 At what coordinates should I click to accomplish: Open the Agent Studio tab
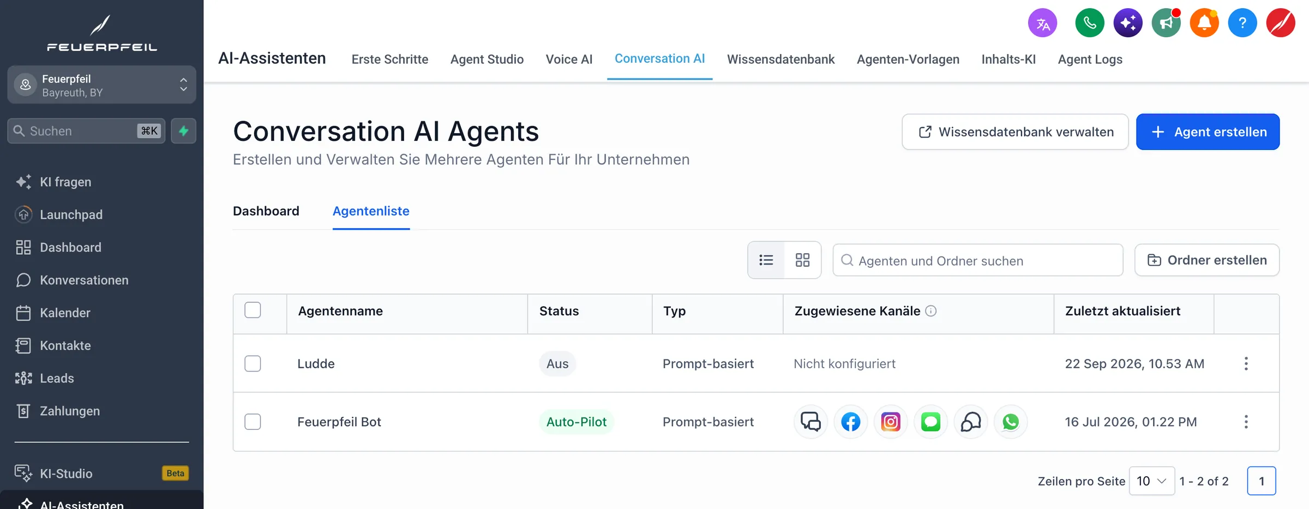[x=487, y=59]
